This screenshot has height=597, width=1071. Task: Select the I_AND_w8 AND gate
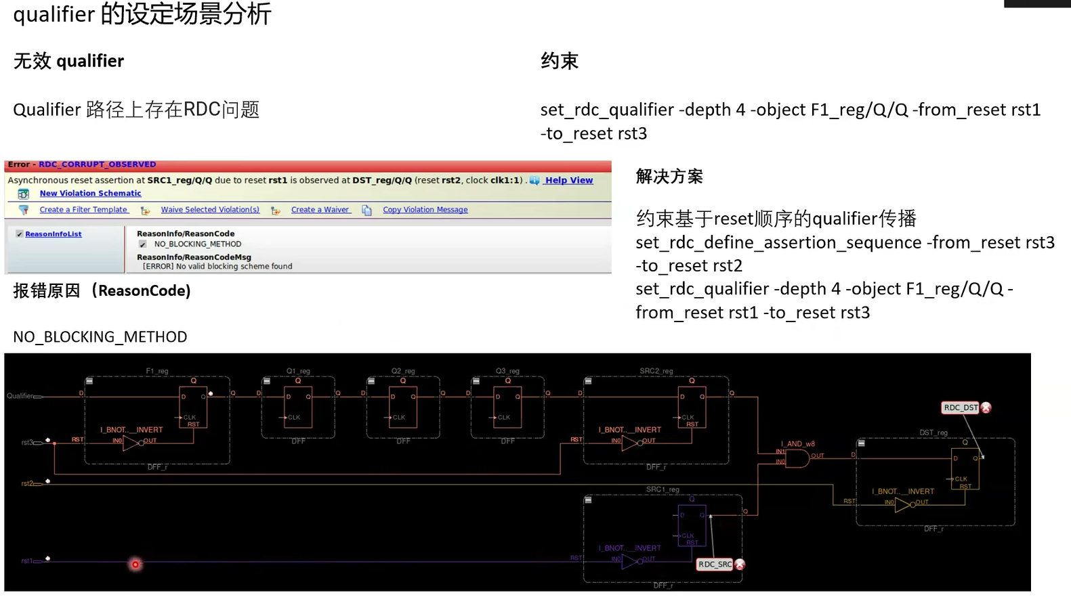797,458
